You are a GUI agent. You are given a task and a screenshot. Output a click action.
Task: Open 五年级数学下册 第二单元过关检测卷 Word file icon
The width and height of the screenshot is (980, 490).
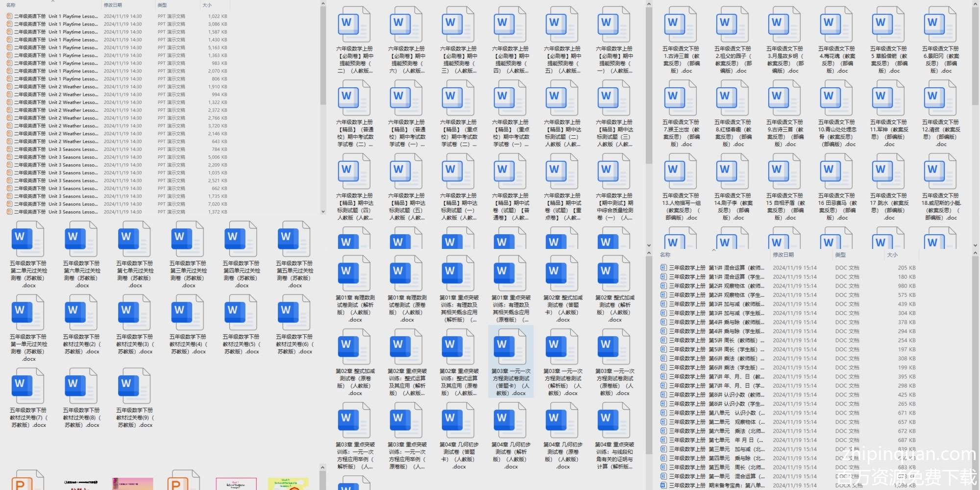click(28, 239)
